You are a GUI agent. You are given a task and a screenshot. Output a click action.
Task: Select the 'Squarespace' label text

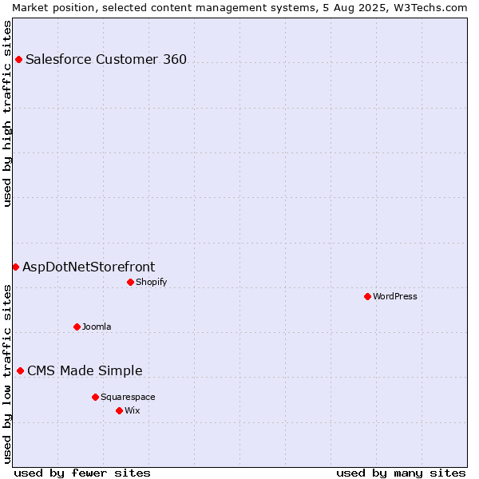click(128, 397)
